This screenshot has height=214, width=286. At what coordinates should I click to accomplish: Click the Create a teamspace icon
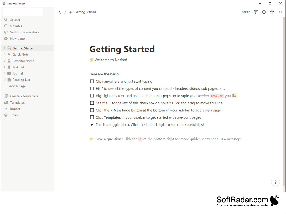tap(6, 96)
